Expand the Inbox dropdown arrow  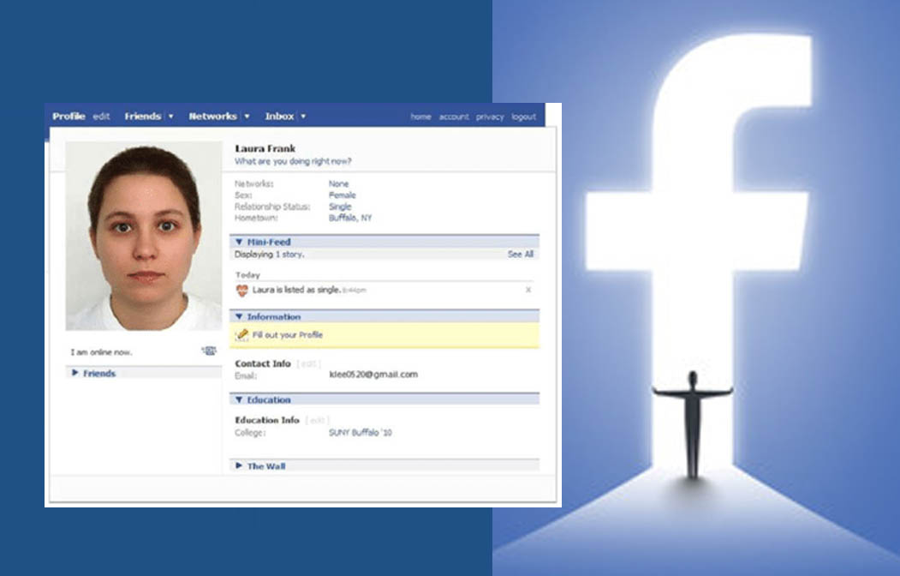pyautogui.click(x=303, y=116)
